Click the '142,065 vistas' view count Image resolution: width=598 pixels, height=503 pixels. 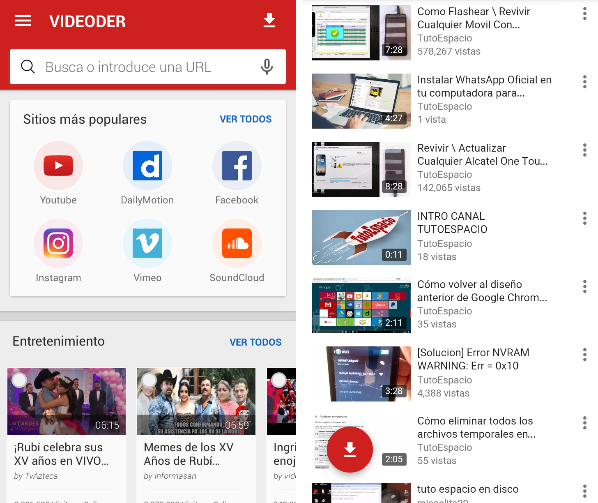click(x=449, y=188)
